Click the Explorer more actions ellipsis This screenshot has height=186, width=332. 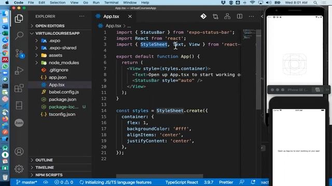pyautogui.click(x=82, y=17)
